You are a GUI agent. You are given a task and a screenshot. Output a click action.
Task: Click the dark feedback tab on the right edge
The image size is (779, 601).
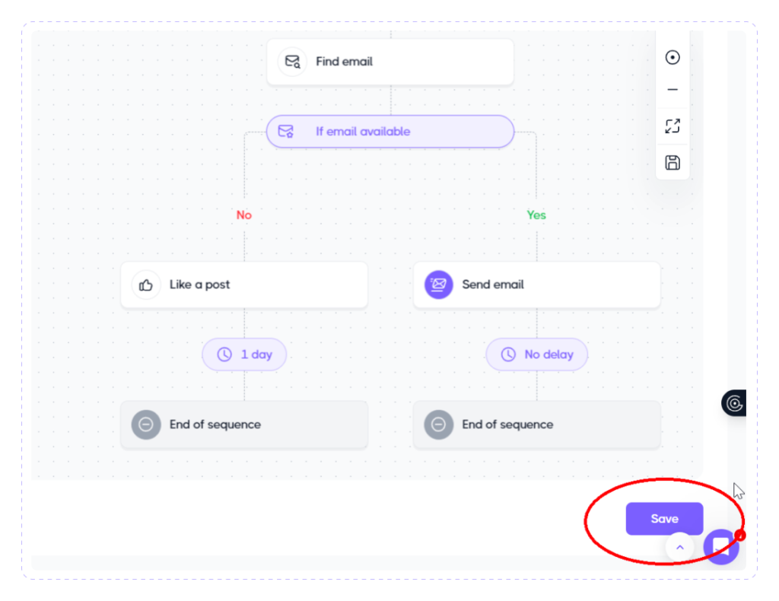pos(733,403)
